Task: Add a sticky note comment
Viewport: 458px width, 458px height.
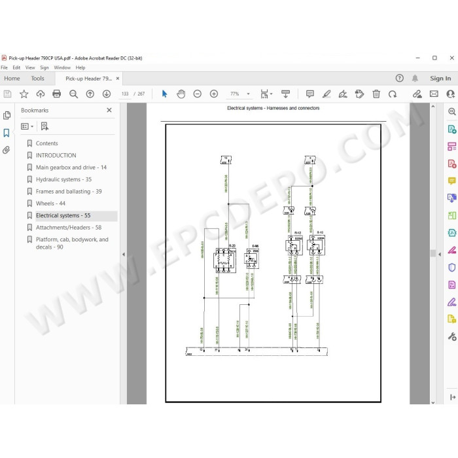Action: pos(310,94)
